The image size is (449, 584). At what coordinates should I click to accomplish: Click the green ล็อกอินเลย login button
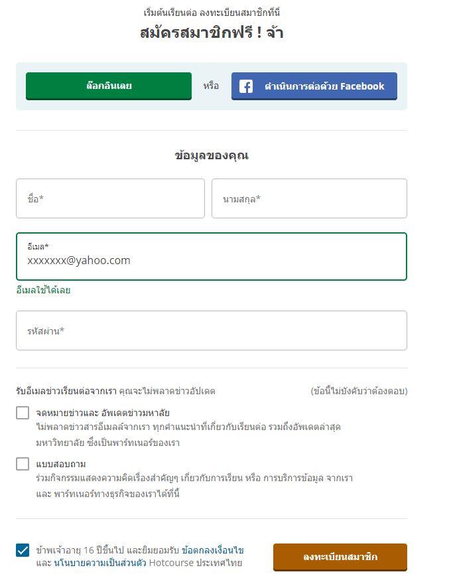109,86
